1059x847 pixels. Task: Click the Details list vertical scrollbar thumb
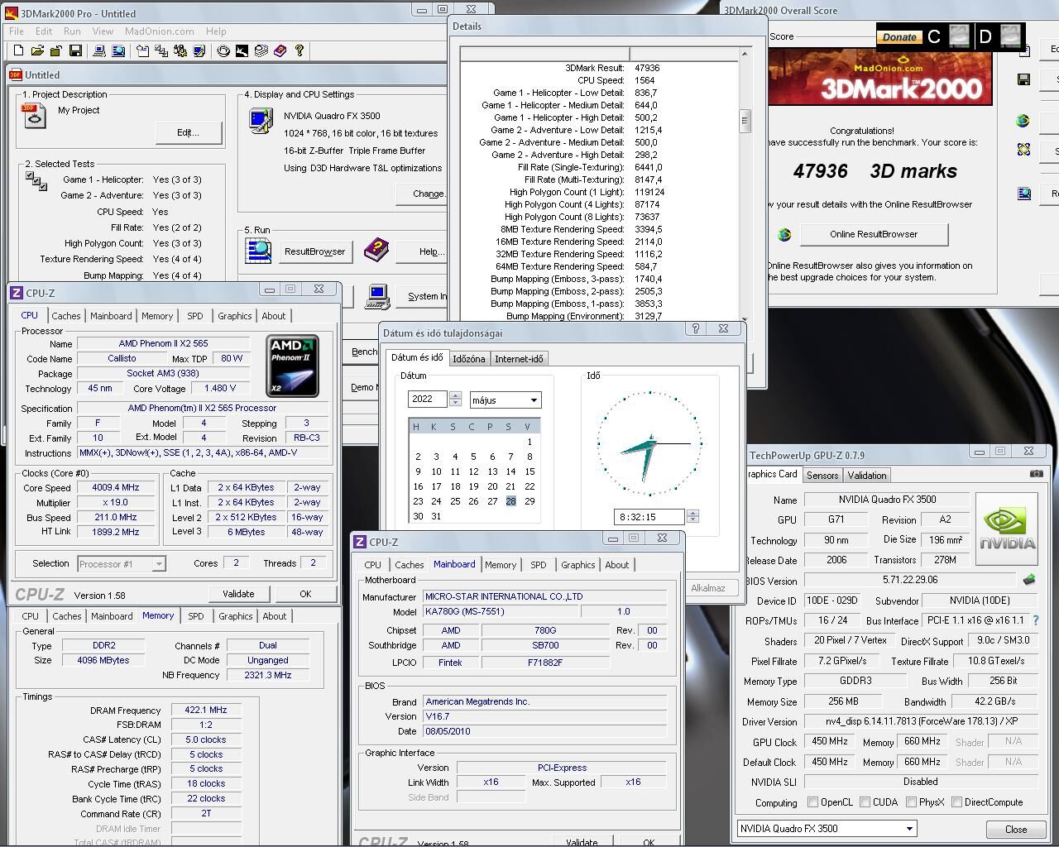745,121
